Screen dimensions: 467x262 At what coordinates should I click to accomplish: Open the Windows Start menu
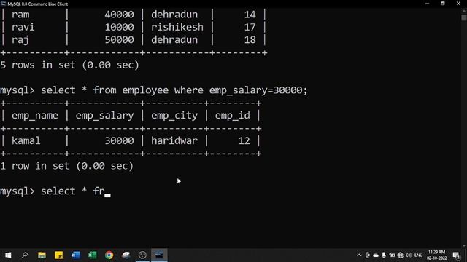pyautogui.click(x=8, y=255)
